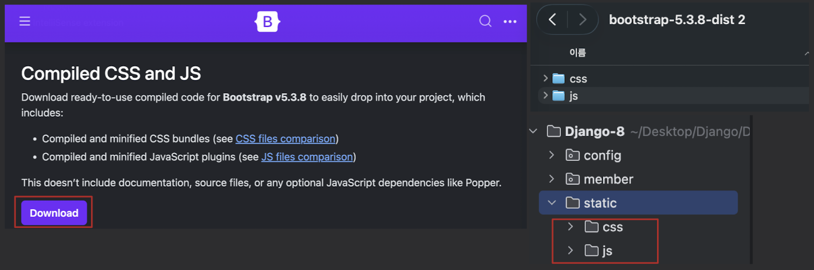The height and width of the screenshot is (270, 814).
Task: Open the JS files comparison link
Action: click(x=307, y=157)
